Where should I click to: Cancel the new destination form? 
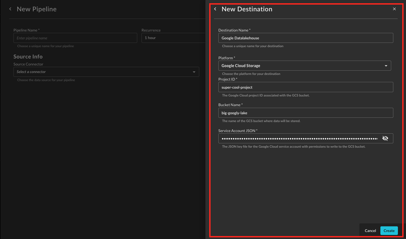click(x=370, y=231)
